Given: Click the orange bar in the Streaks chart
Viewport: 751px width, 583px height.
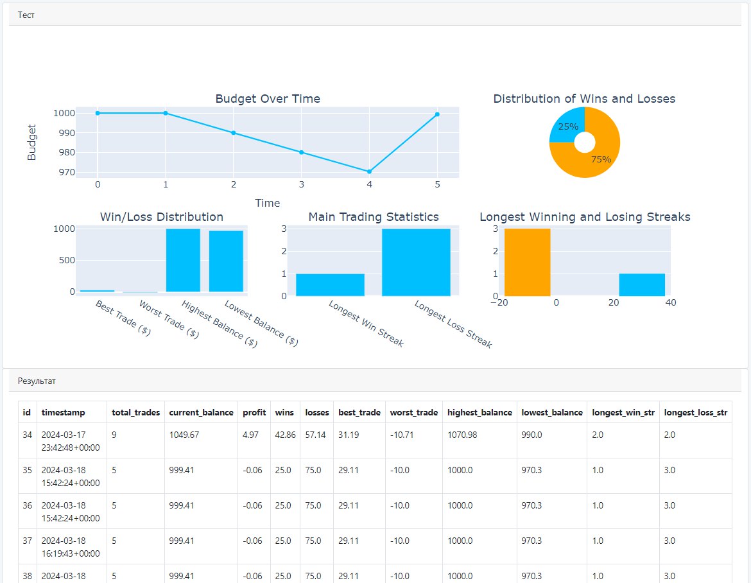Looking at the screenshot, I should pos(527,262).
